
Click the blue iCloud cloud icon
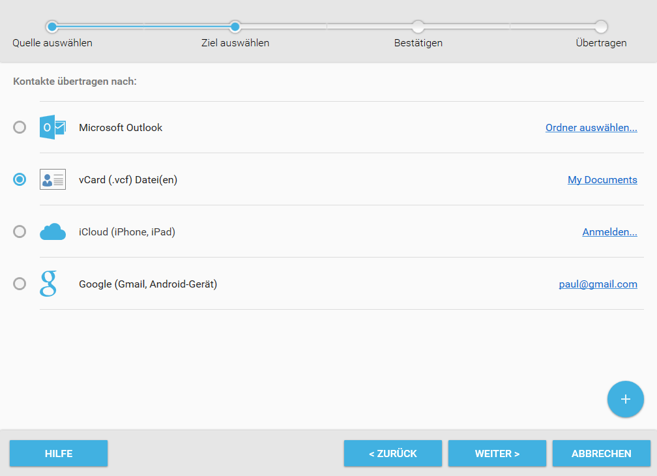point(53,231)
